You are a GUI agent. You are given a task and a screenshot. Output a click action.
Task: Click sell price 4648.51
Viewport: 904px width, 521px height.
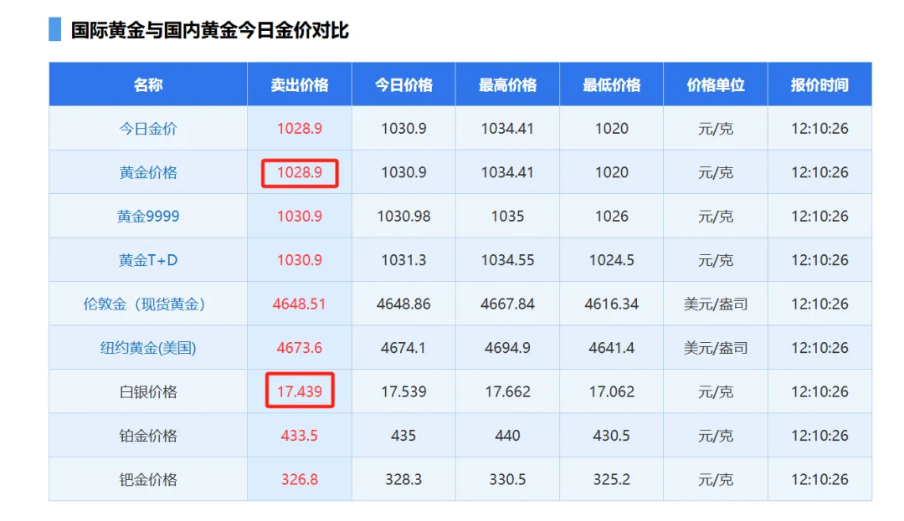coord(299,304)
